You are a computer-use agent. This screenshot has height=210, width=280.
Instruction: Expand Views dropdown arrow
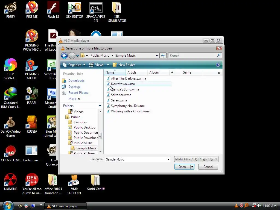[x=108, y=65]
